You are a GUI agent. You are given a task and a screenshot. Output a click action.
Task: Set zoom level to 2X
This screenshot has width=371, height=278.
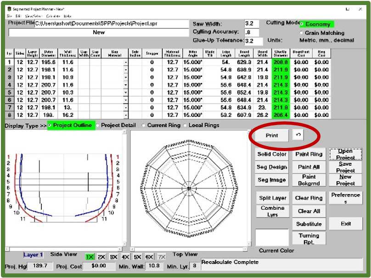point(101,257)
